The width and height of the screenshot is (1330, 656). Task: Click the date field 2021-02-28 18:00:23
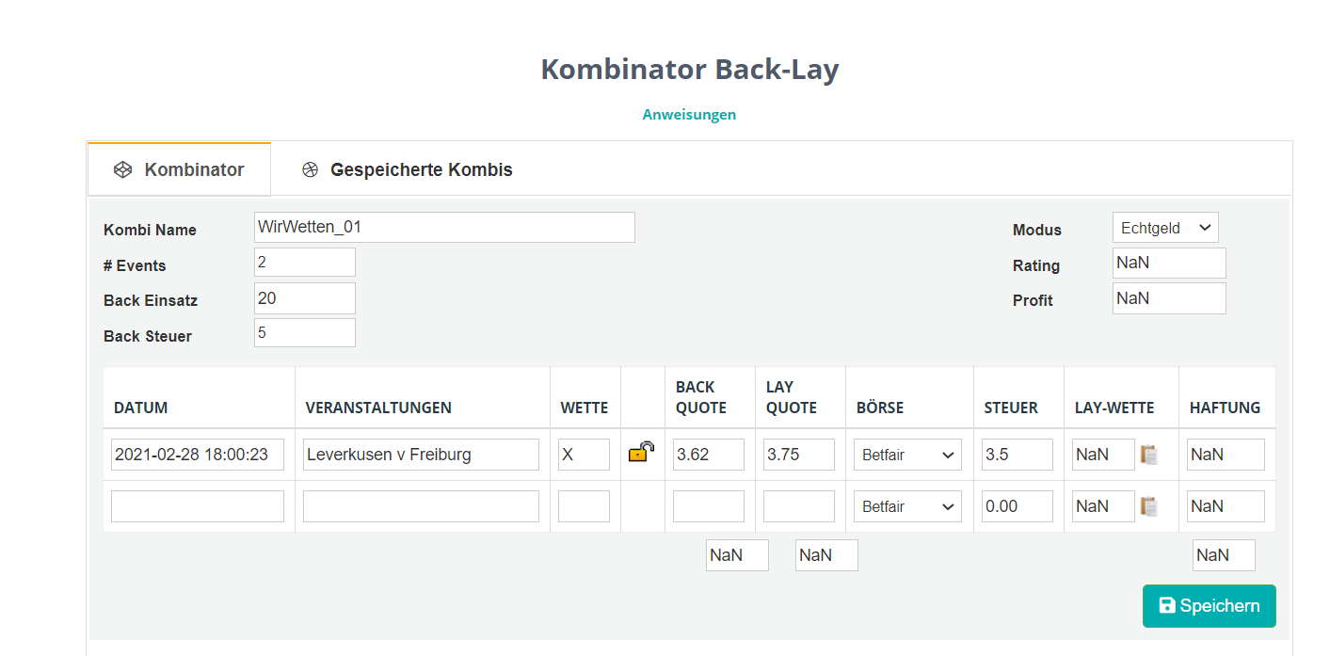click(x=198, y=455)
